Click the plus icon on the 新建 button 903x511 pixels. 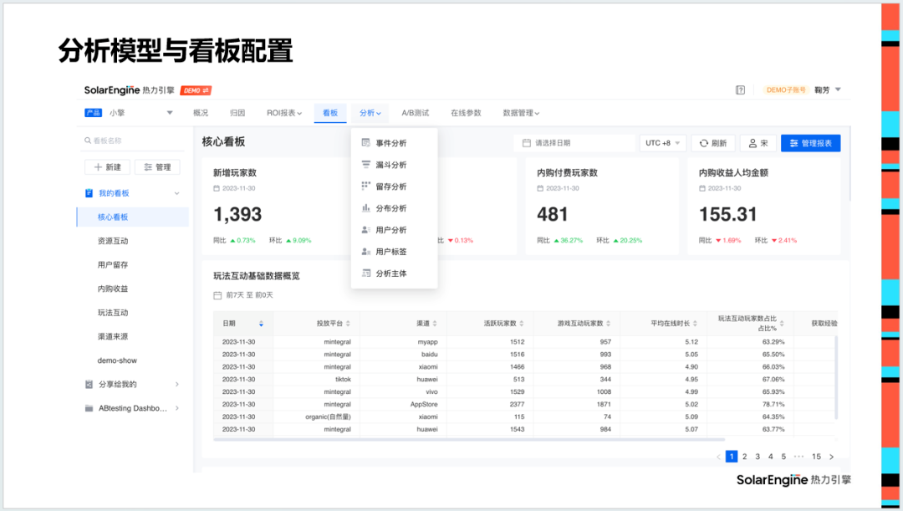click(97, 166)
